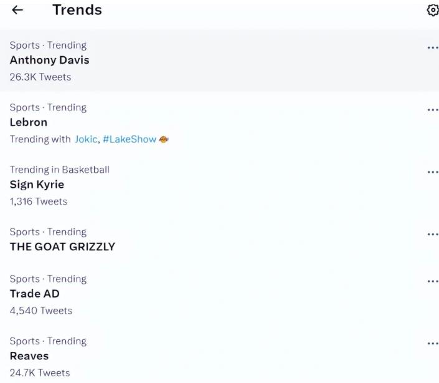Screen dimensions: 439x383
Task: Click the 26.3K Tweets count
Action: point(40,77)
